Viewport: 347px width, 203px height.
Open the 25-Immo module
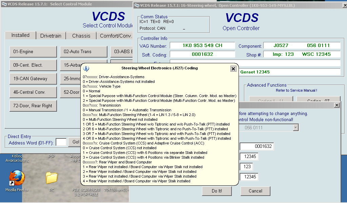(71, 78)
